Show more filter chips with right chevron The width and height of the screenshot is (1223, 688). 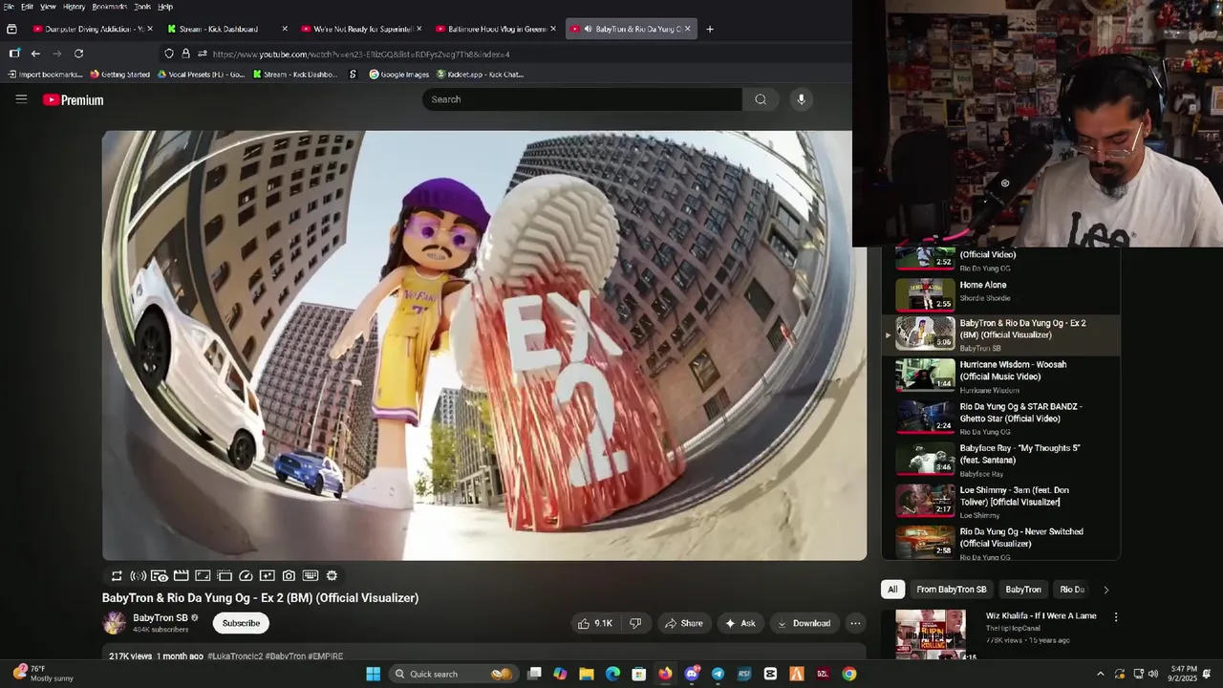point(1106,590)
